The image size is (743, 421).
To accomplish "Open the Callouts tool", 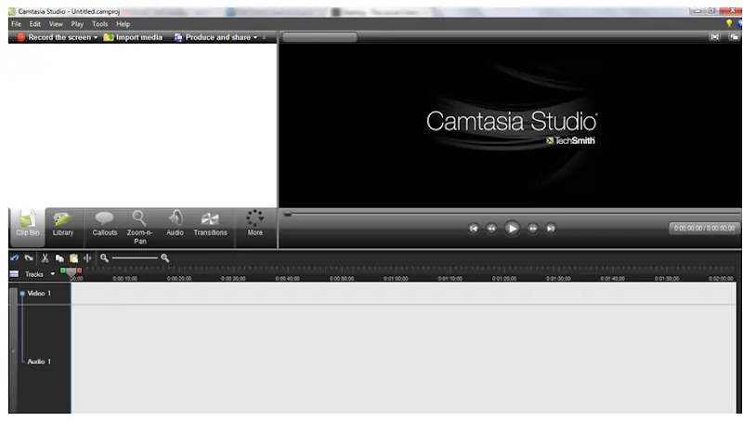I will coord(104,224).
